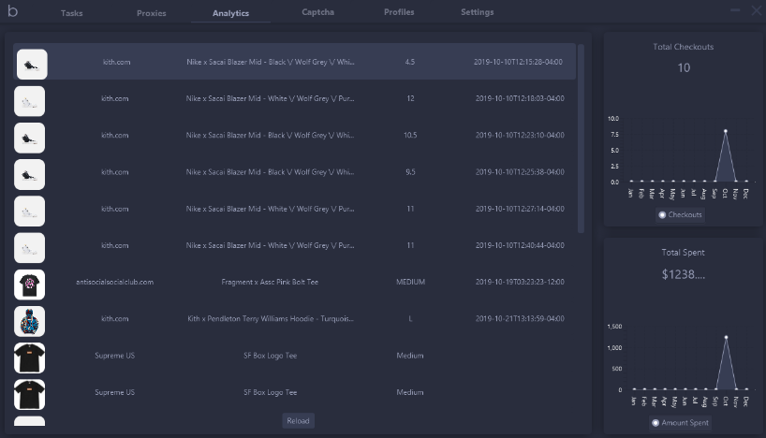Minimize the application window
Screen dimensions: 766x438
click(735, 10)
